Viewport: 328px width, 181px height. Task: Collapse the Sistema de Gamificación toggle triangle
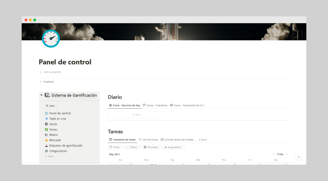(x=41, y=95)
